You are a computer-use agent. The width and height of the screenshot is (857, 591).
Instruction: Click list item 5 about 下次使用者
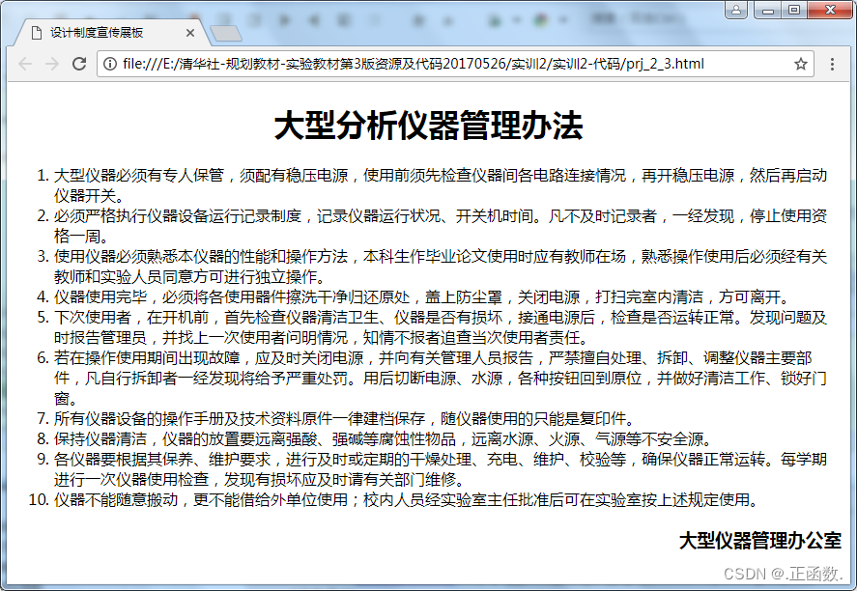[x=440, y=327]
